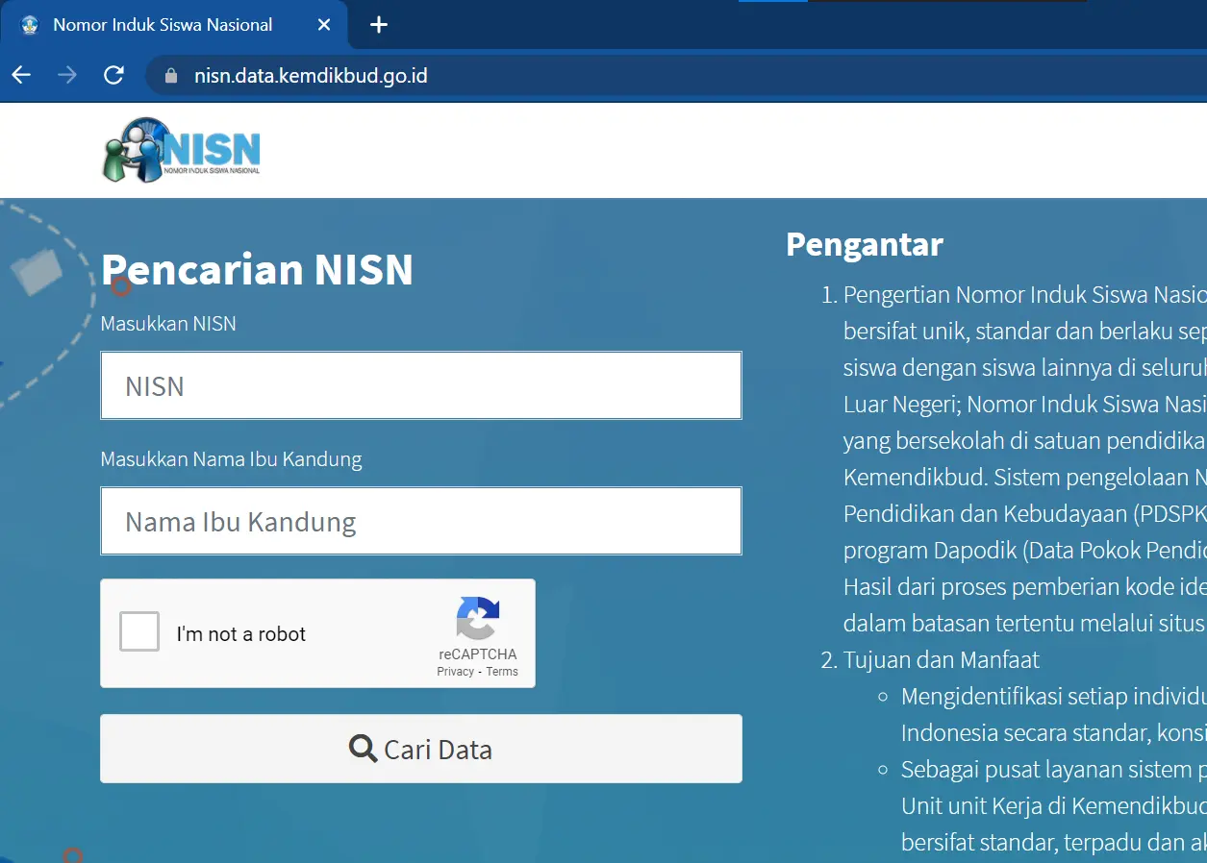This screenshot has width=1207, height=863.
Task: Open a new browser tab
Action: click(379, 25)
